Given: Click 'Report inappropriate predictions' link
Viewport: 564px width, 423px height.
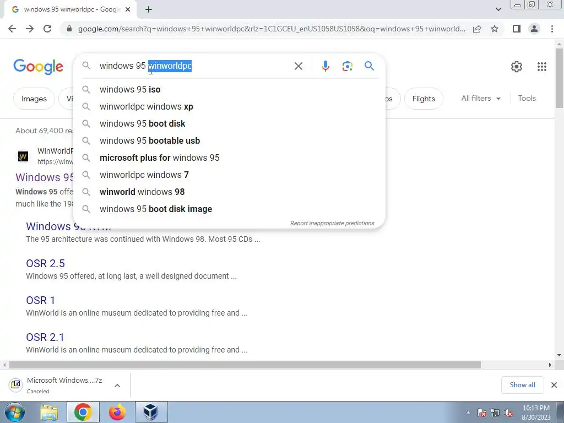Looking at the screenshot, I should 332,224.
